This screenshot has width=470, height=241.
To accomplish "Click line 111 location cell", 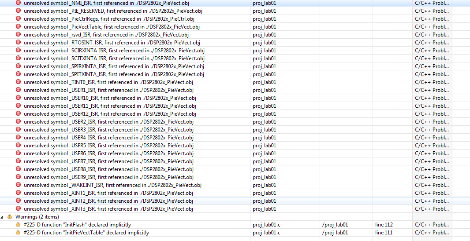I will click(384, 233).
